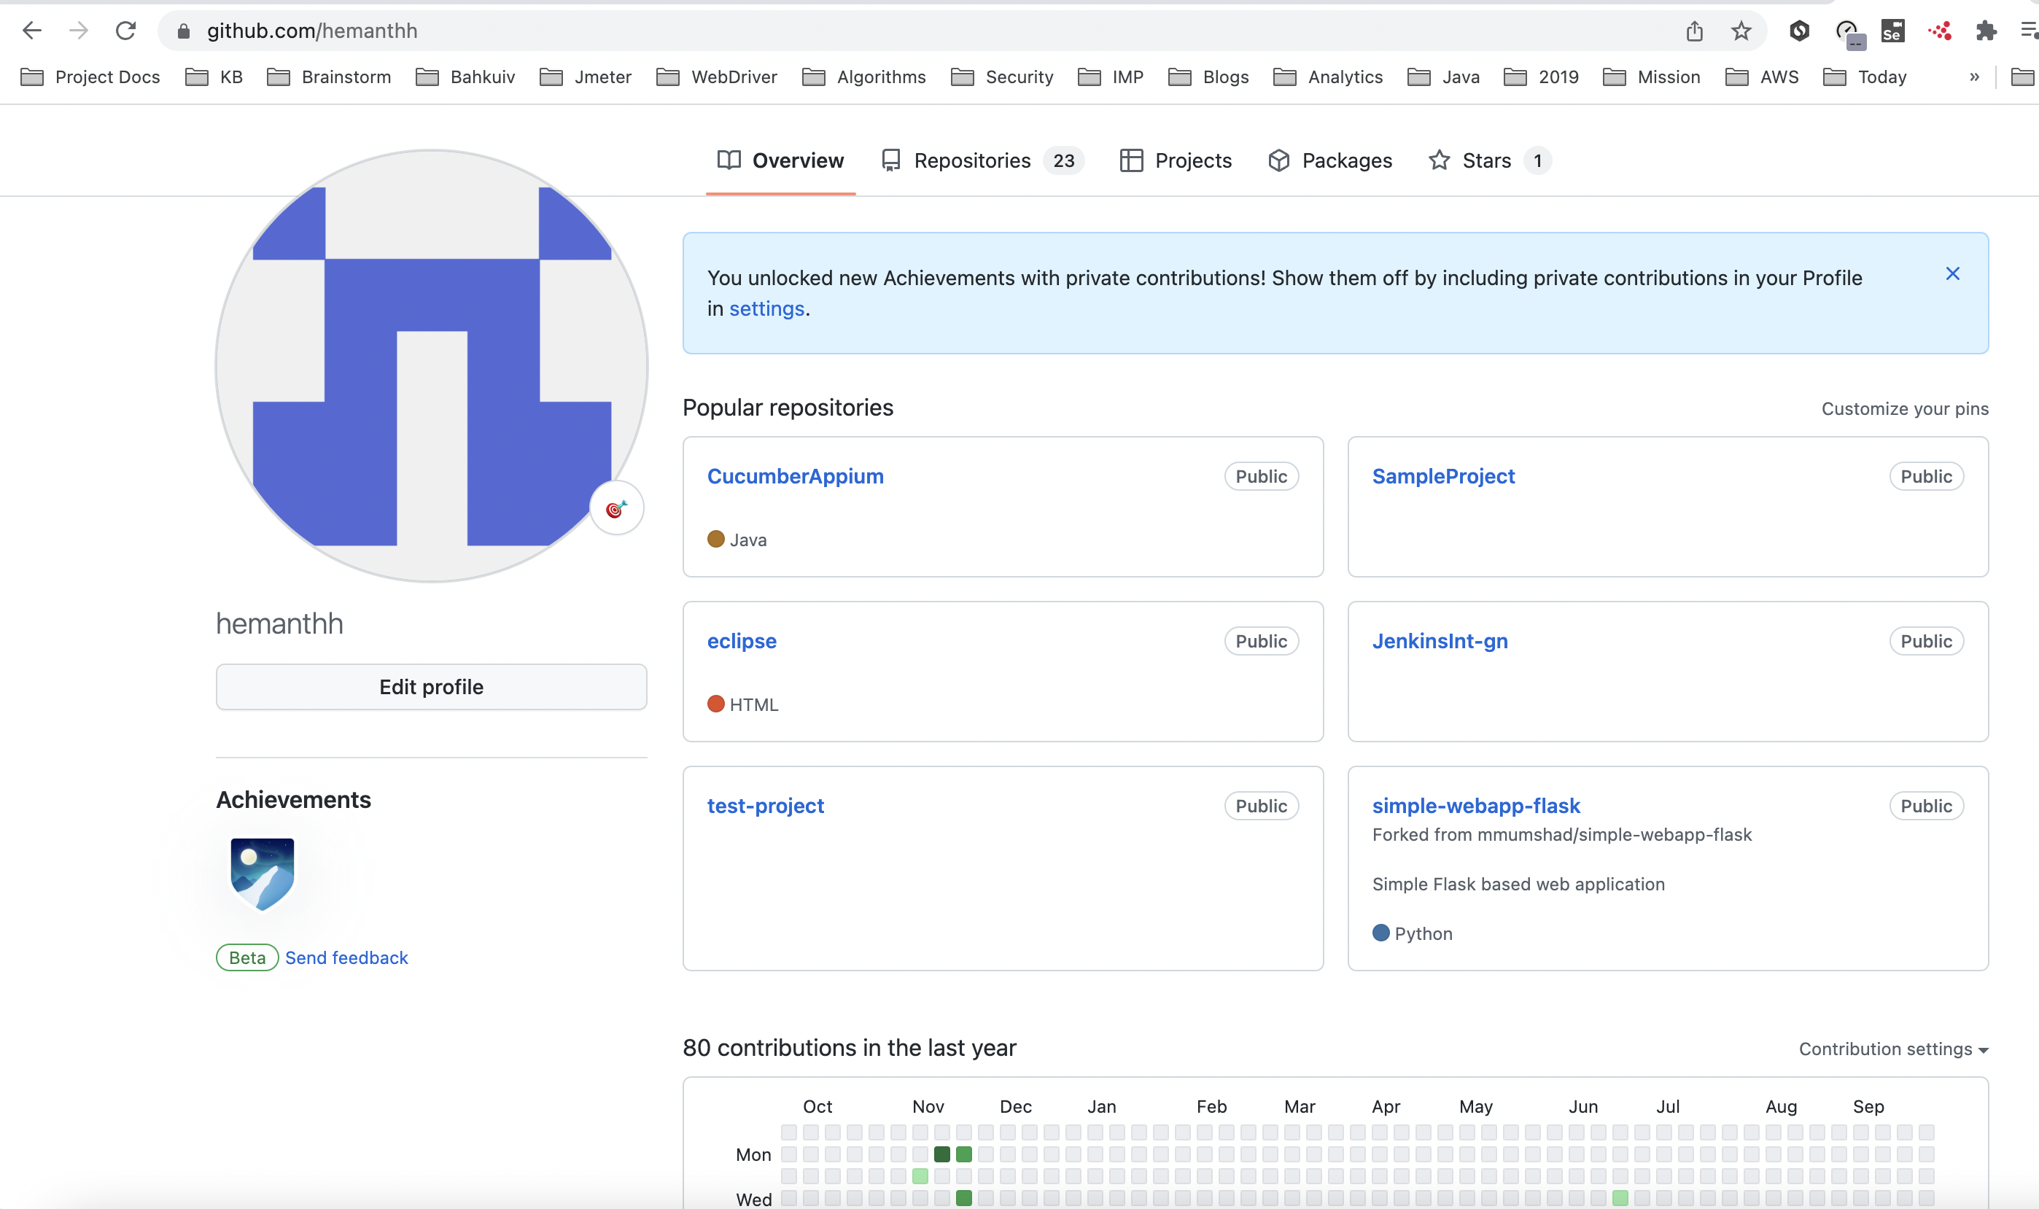Click the Edit profile button

click(431, 686)
